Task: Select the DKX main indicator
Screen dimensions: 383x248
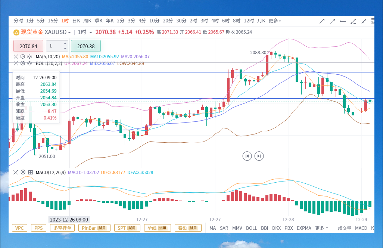Action: click(276, 228)
